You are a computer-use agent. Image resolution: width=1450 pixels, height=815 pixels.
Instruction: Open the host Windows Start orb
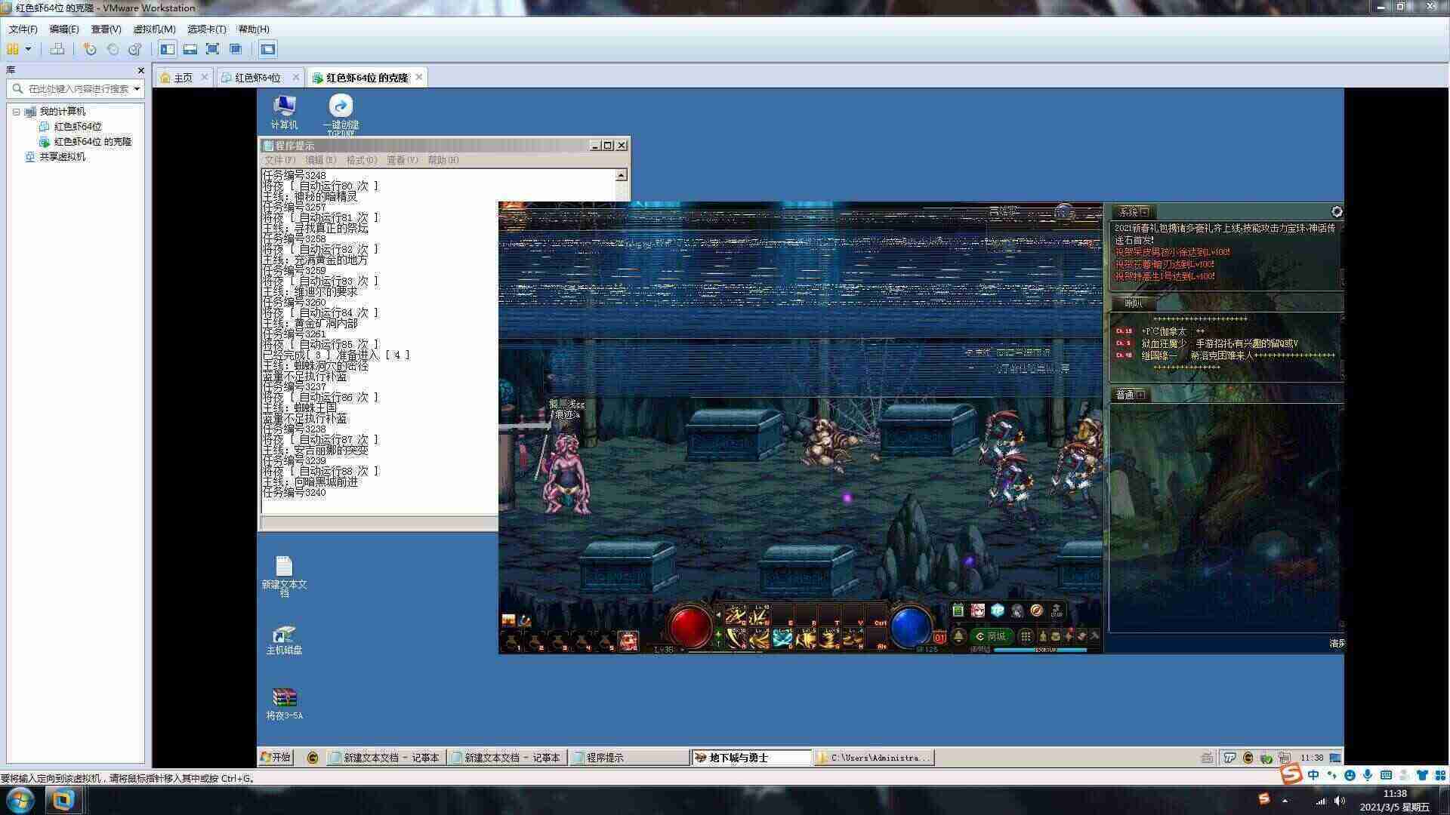[20, 800]
